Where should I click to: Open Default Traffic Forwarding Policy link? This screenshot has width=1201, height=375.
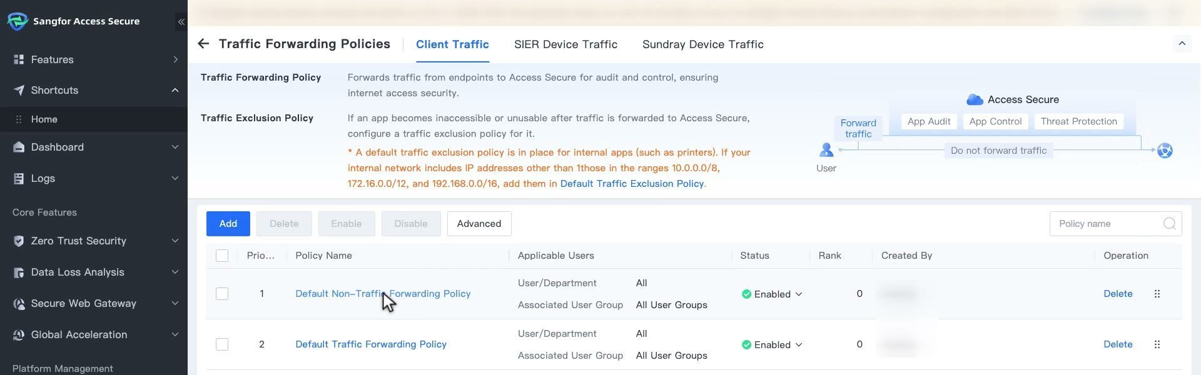coord(371,344)
